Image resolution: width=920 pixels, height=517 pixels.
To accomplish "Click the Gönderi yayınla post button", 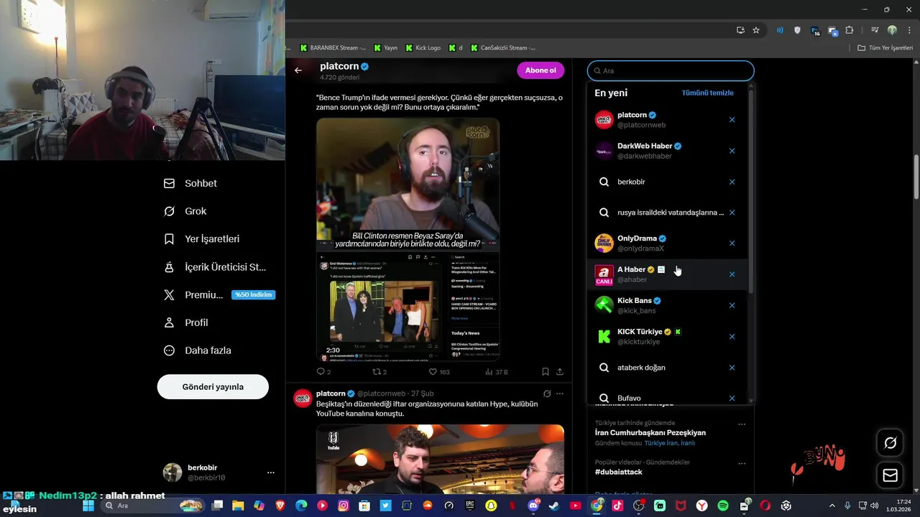I will 213,387.
